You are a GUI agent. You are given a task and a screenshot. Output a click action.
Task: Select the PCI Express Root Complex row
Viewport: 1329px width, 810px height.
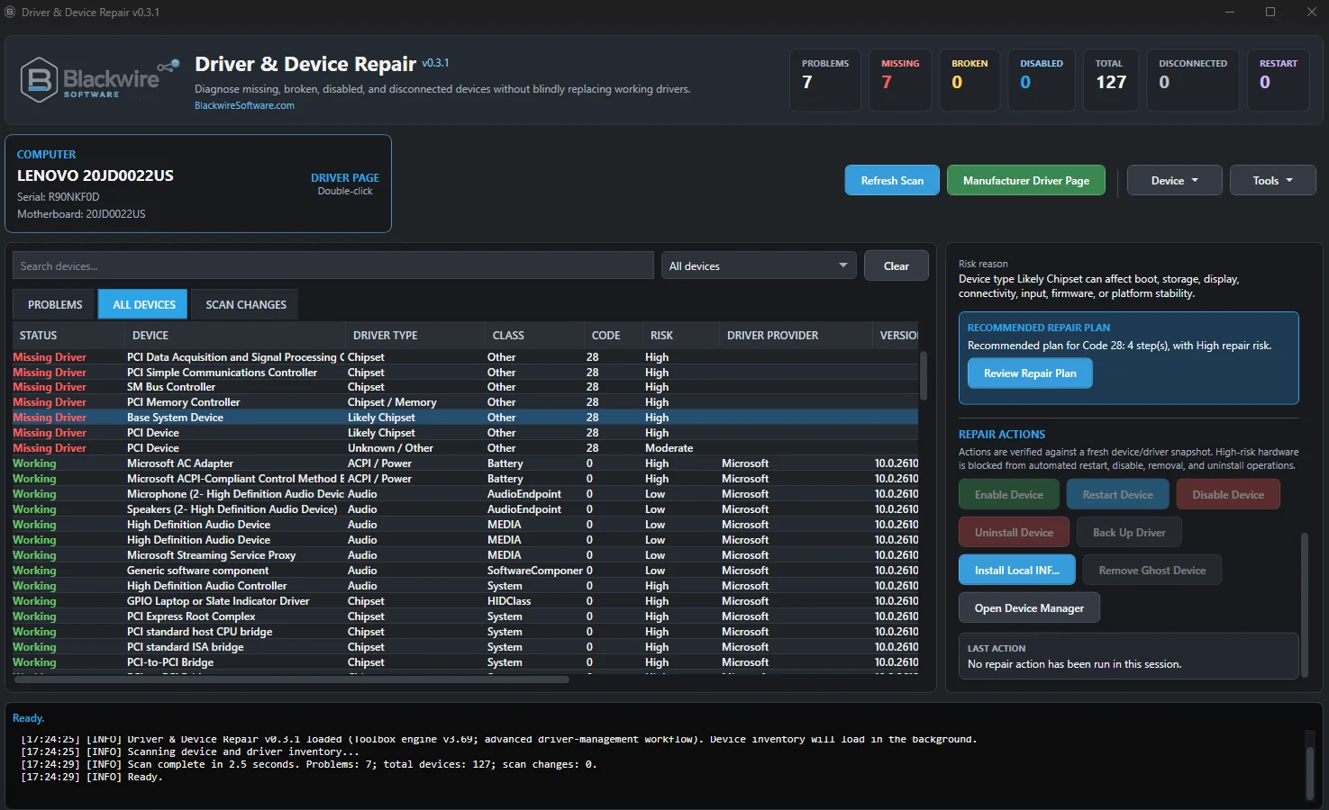coord(465,616)
